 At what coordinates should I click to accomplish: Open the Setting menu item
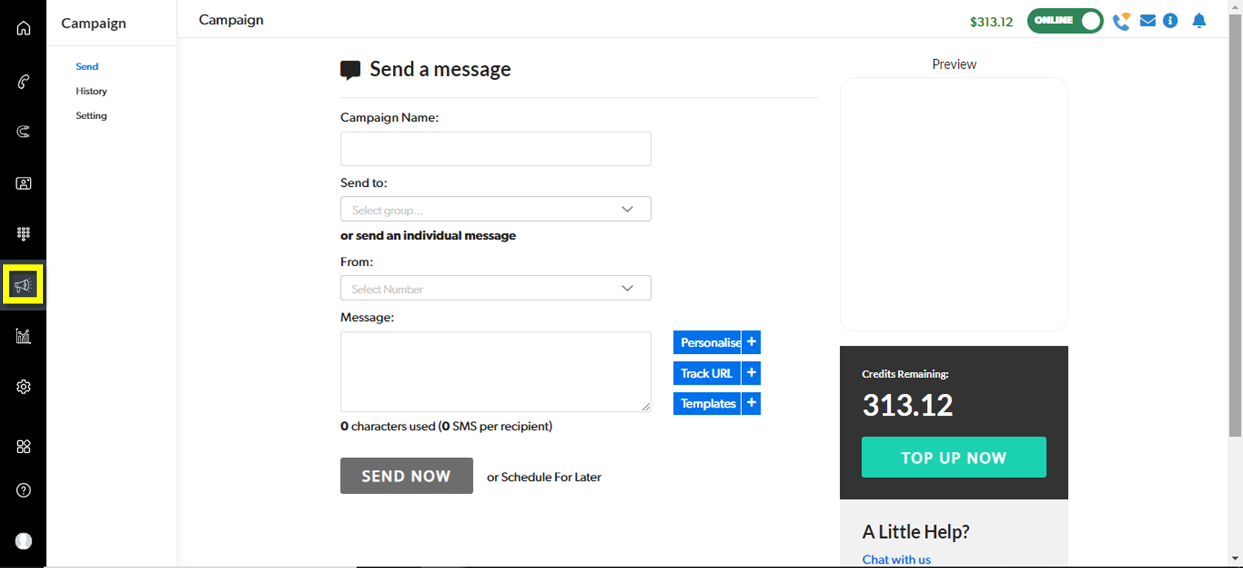(91, 116)
